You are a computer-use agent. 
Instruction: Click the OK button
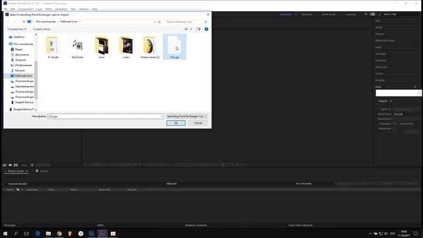(x=176, y=123)
